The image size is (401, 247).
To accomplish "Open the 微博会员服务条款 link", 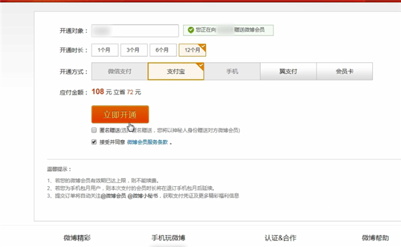I will click(147, 142).
